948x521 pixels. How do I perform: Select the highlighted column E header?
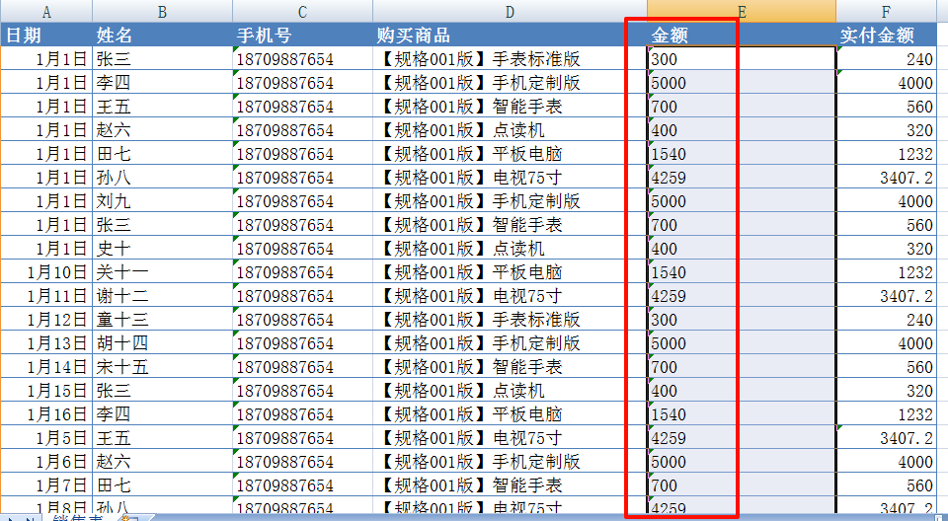coord(742,12)
